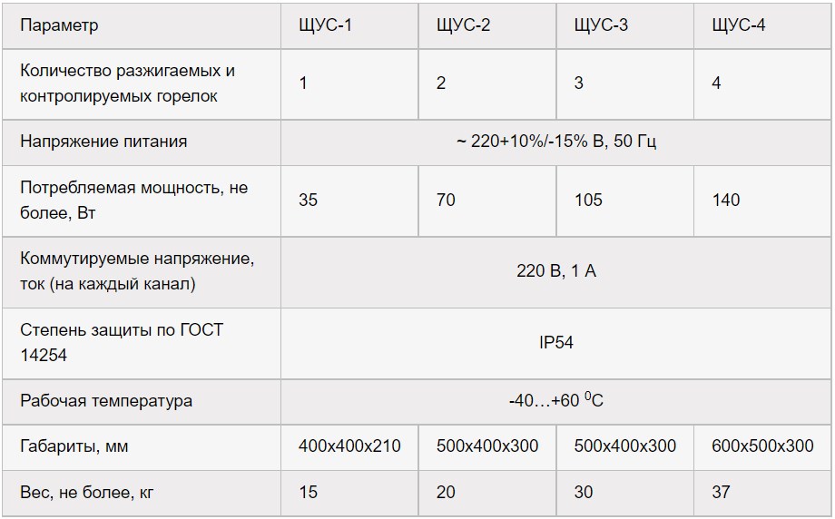Select the ЩУС-3 column header
This screenshot has width=835, height=519.
pyautogui.click(x=625, y=25)
